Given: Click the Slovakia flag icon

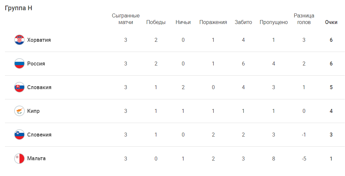Looking at the screenshot, I should 19,87.
